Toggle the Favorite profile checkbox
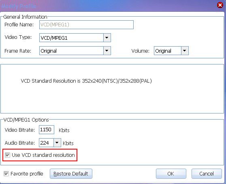This screenshot has width=226, height=184. click(6, 173)
